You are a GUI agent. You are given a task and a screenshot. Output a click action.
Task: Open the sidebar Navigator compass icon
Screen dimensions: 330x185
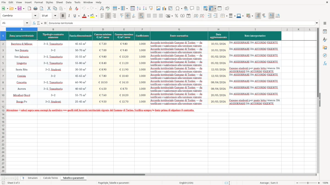325,55
